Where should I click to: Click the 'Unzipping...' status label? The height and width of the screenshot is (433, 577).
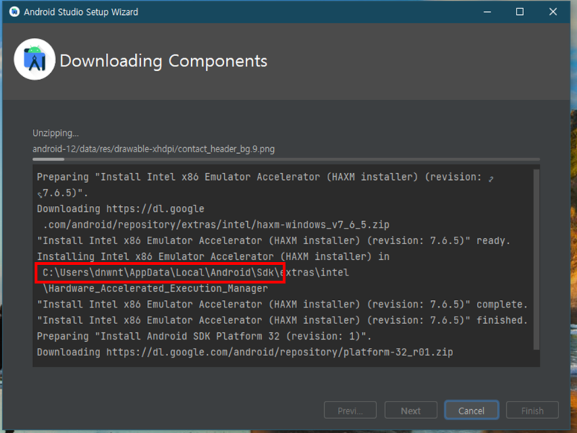[x=55, y=133]
